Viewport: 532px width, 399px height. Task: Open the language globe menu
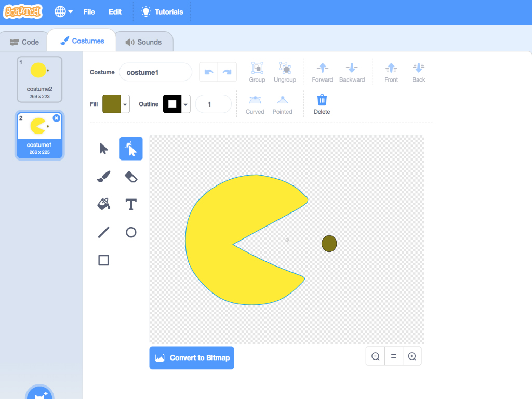(63, 11)
